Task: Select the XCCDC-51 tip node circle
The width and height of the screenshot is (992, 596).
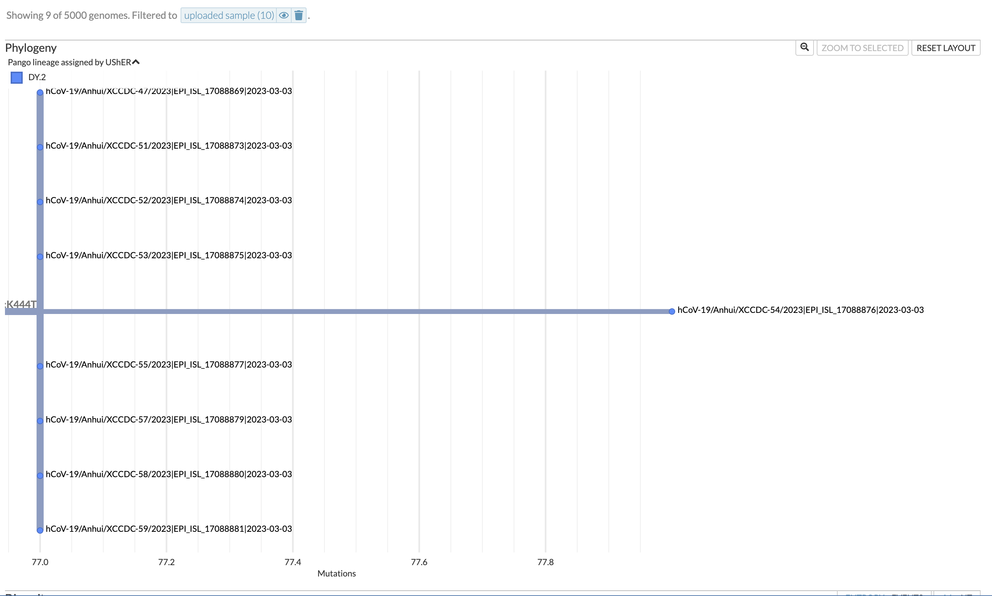Action: click(x=40, y=147)
